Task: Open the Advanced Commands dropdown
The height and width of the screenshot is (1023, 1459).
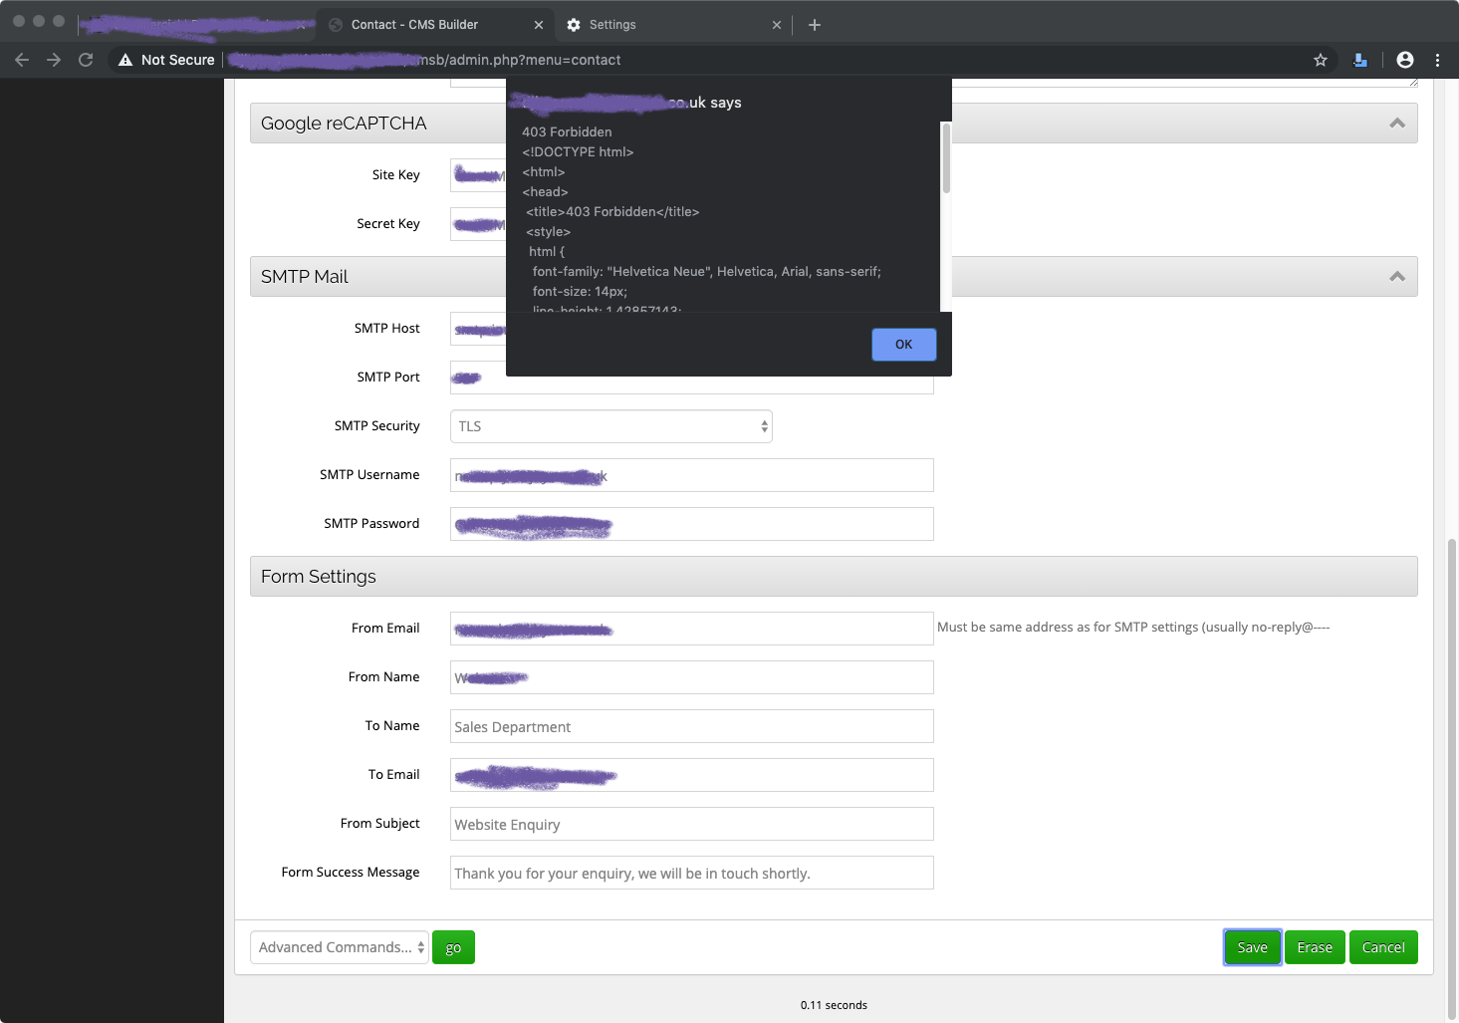Action: click(340, 947)
